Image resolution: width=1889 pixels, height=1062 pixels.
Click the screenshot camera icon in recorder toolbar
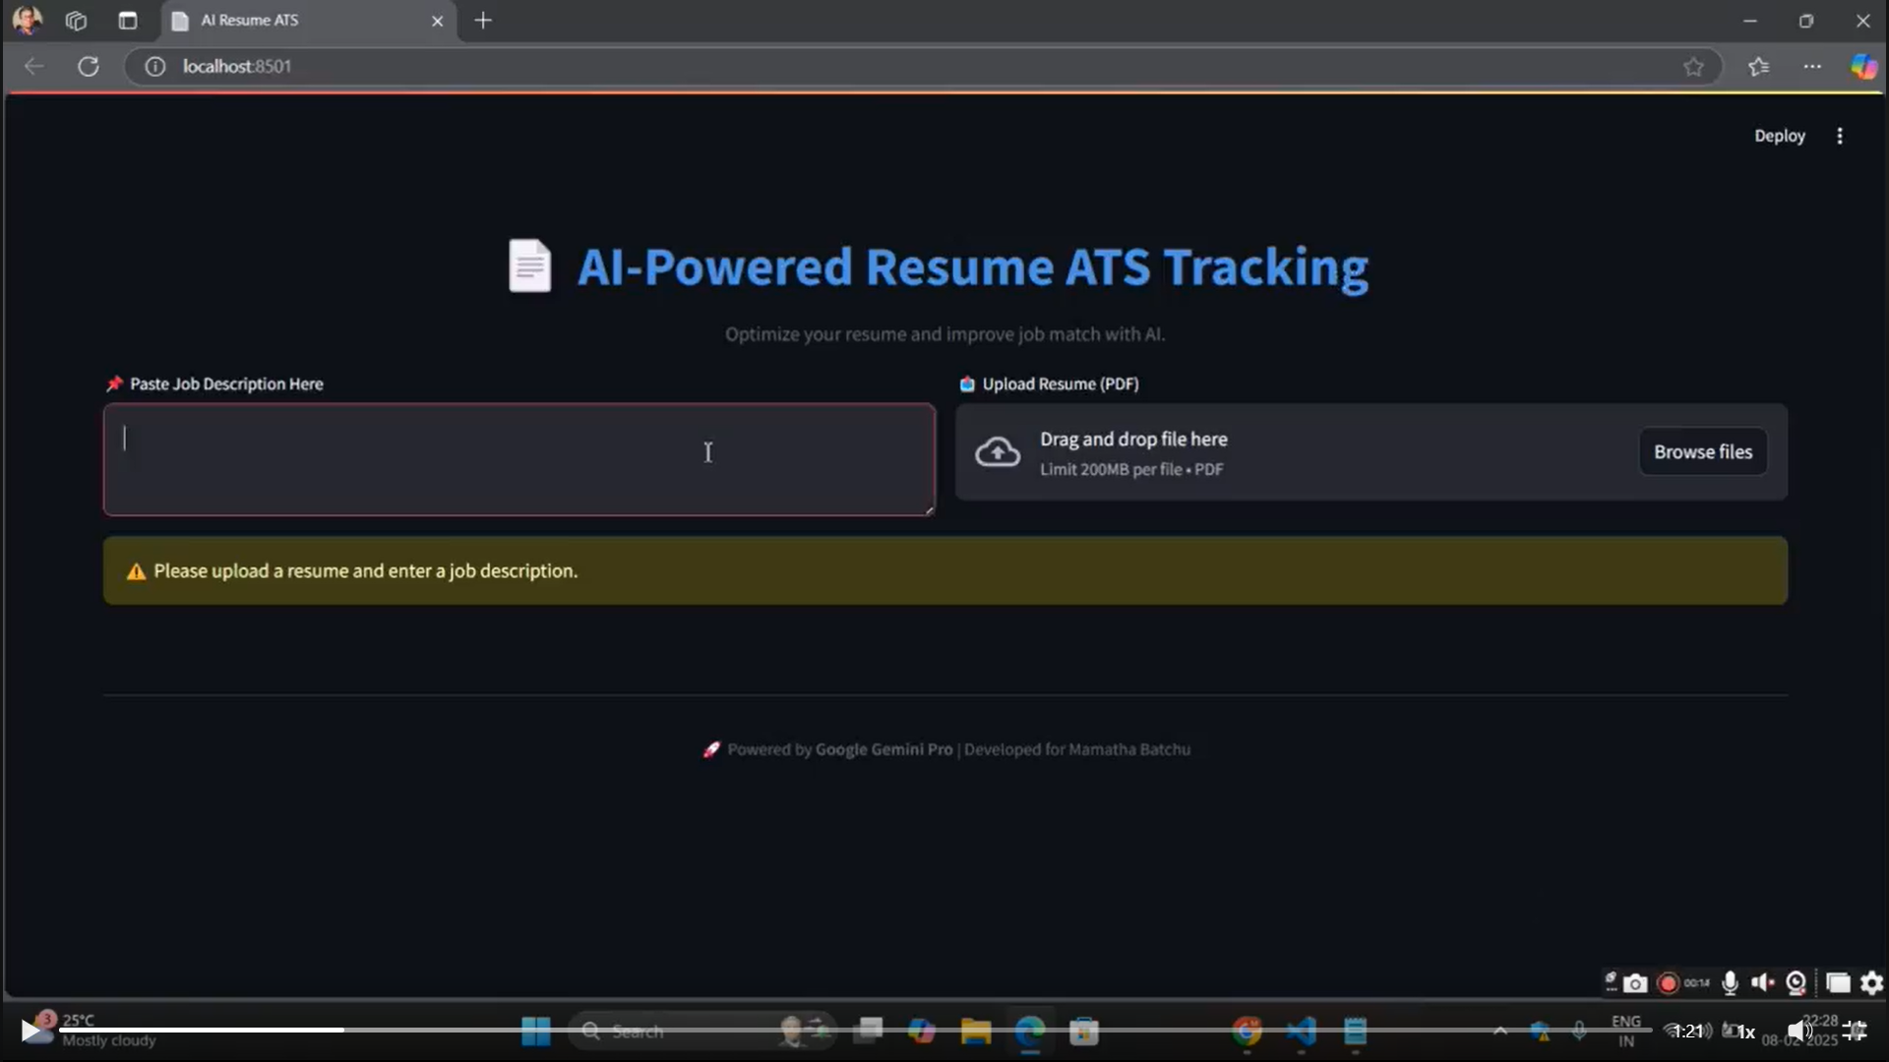click(1634, 983)
